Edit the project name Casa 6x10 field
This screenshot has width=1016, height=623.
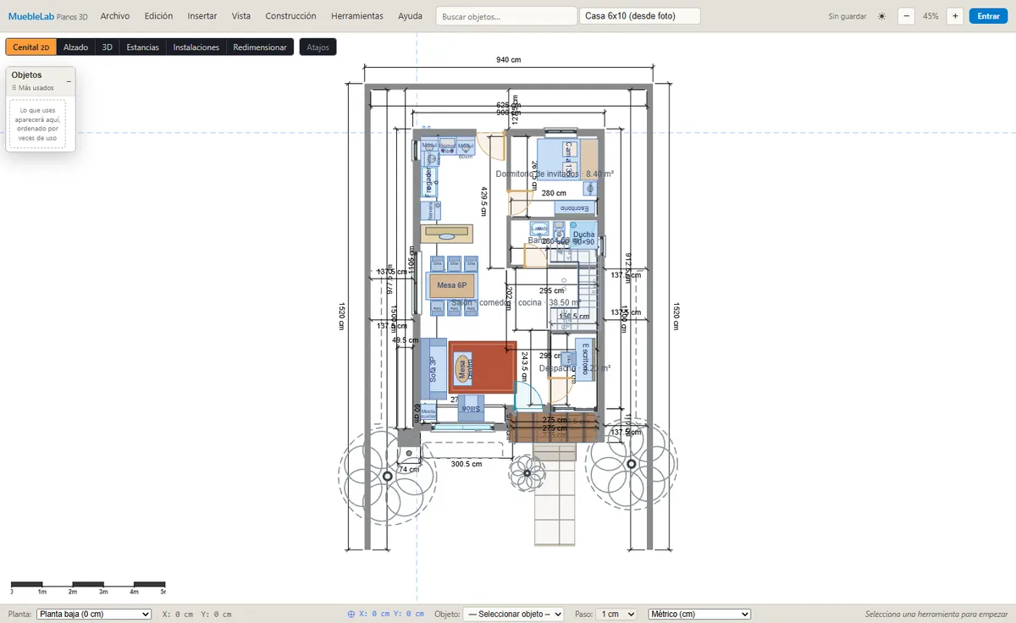pos(640,16)
